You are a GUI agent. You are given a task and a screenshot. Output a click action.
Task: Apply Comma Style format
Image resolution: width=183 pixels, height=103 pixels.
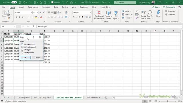(x=82, y=17)
